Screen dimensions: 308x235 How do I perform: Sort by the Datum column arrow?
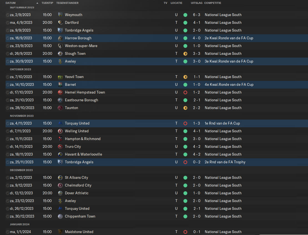tap(37, 3)
